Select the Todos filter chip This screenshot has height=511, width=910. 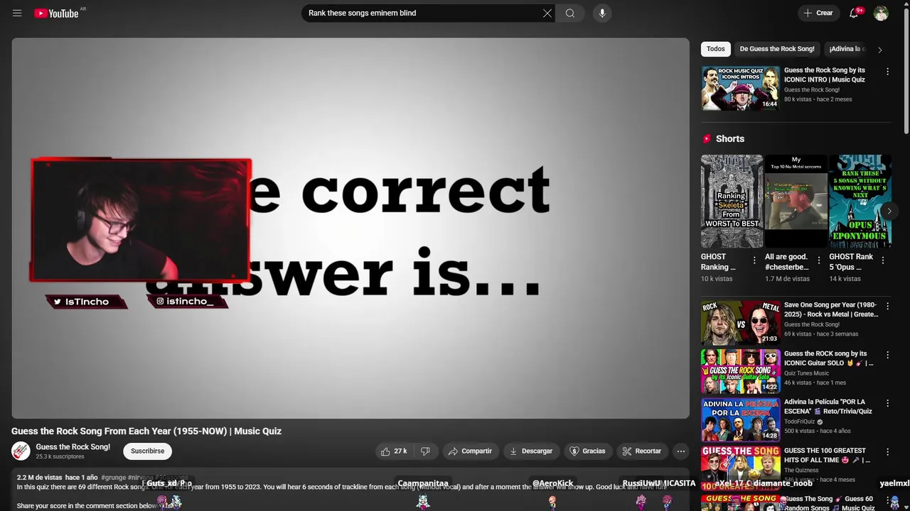coord(716,49)
